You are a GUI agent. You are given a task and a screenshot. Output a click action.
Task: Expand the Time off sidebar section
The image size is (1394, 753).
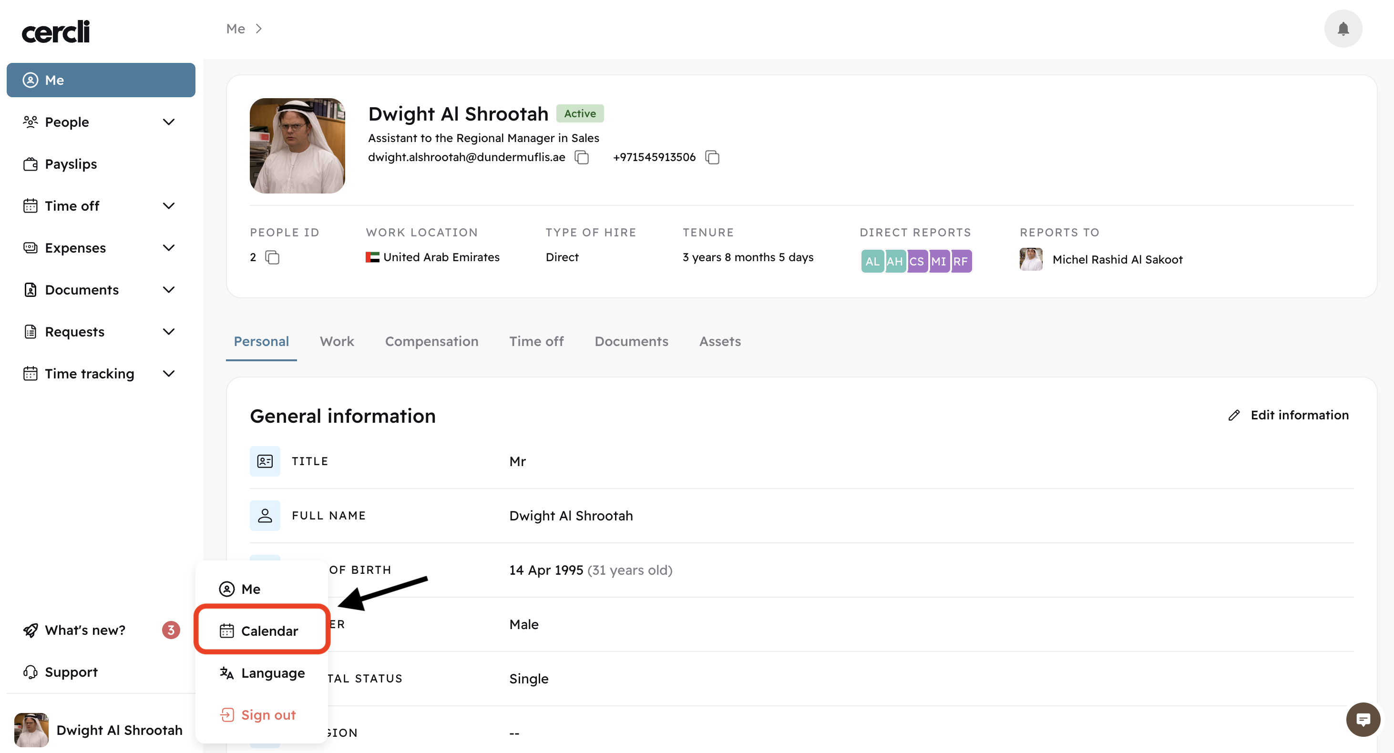coord(169,206)
